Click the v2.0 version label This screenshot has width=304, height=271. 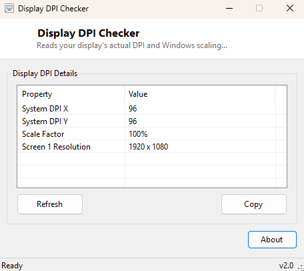click(286, 266)
